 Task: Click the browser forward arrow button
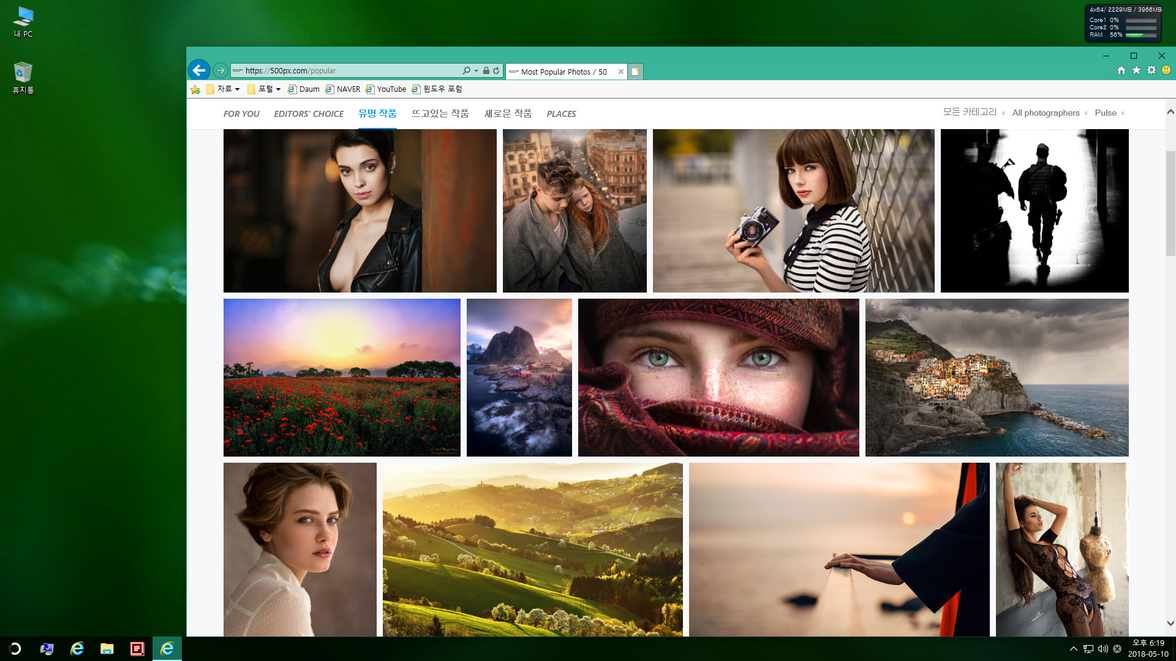tap(221, 70)
